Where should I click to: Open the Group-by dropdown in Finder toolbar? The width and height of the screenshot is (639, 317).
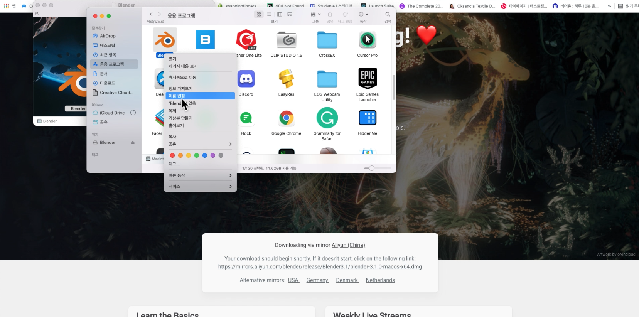(x=316, y=14)
